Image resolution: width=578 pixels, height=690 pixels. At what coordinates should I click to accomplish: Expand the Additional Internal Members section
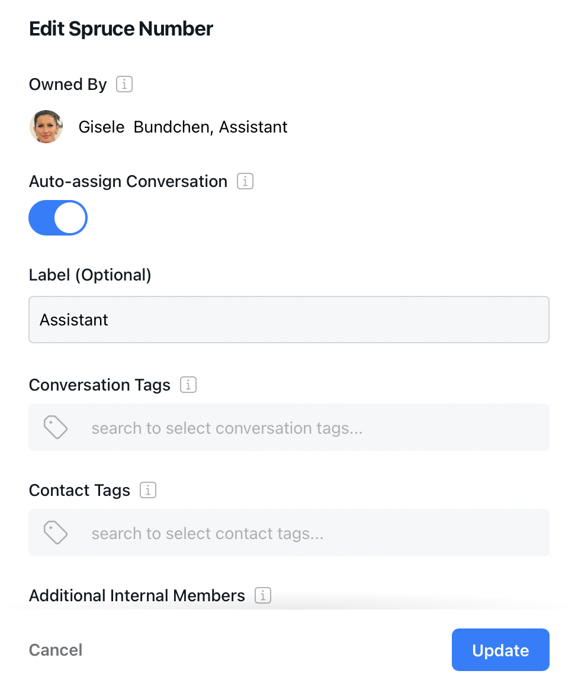(x=137, y=595)
